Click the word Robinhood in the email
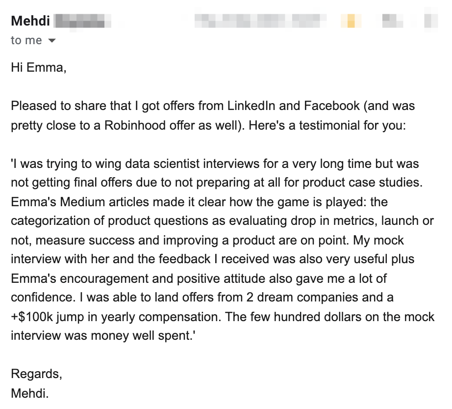The width and height of the screenshot is (452, 409). pos(135,125)
